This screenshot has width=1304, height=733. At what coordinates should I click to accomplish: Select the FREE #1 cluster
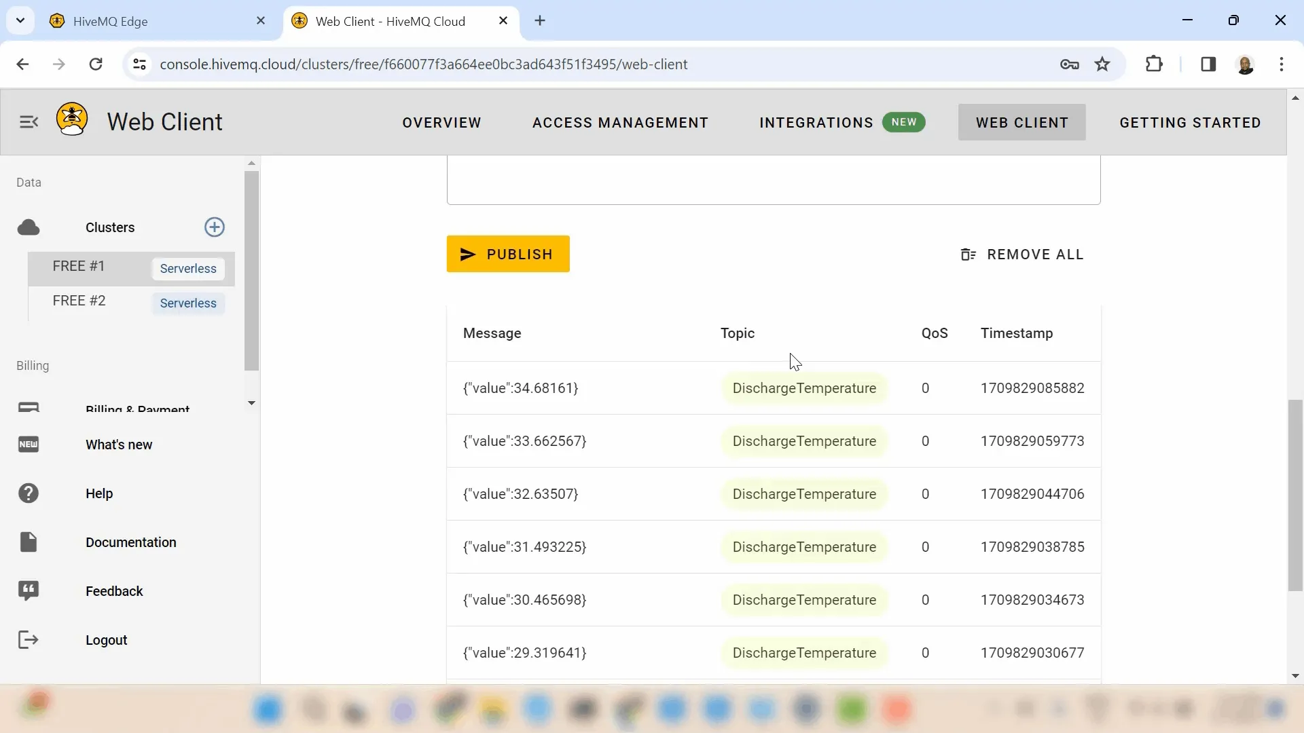coord(131,269)
